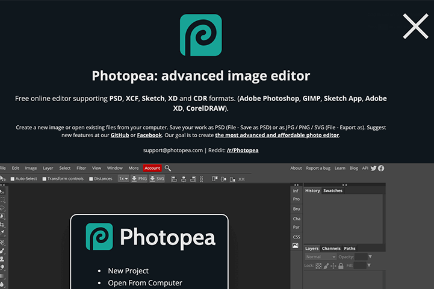The image size is (434, 289).
Task: Select the Gradient tool
Action: (2, 276)
